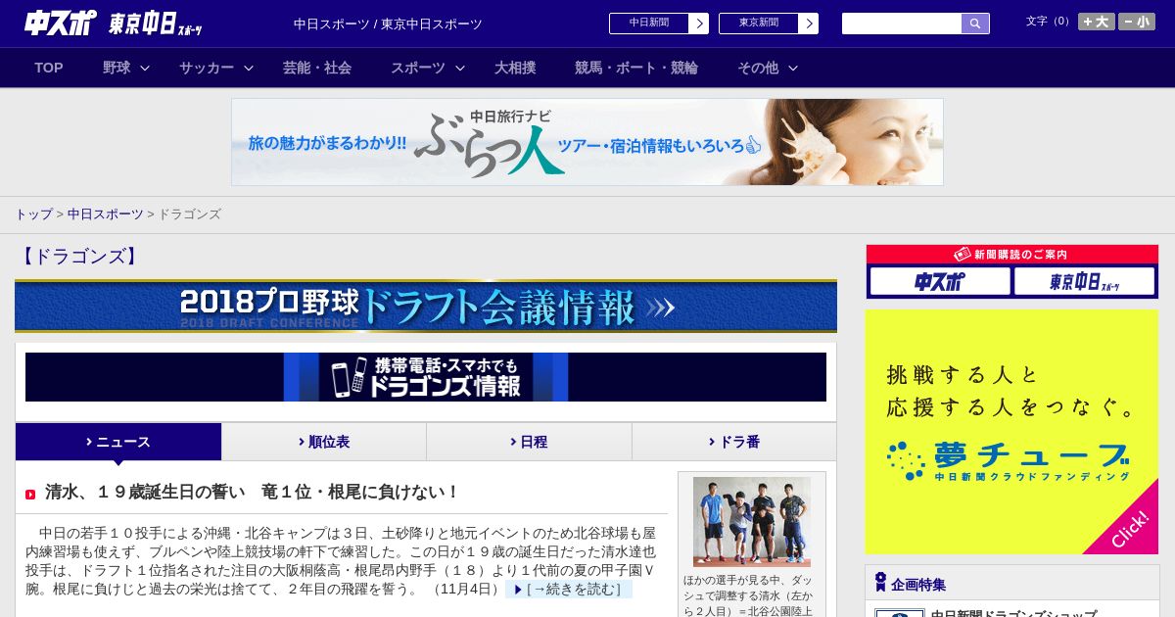Click the red bullet icon beside headline

pyautogui.click(x=30, y=495)
